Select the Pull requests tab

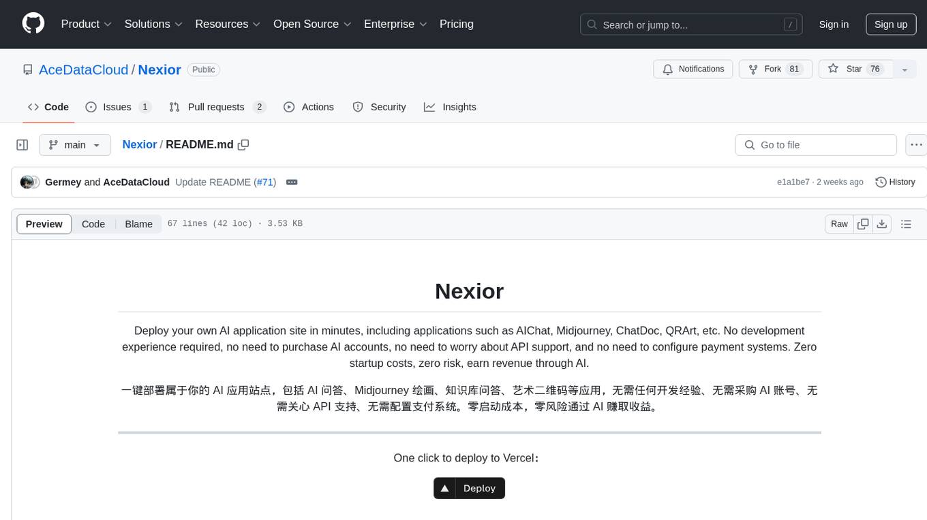[217, 107]
